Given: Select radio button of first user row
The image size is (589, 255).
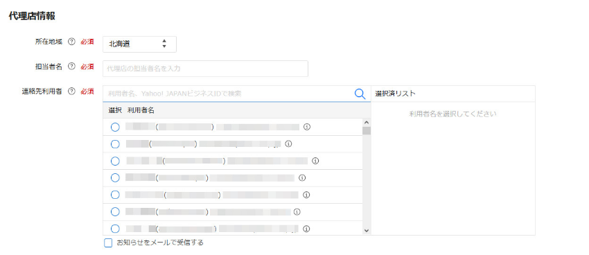Looking at the screenshot, I should point(115,127).
